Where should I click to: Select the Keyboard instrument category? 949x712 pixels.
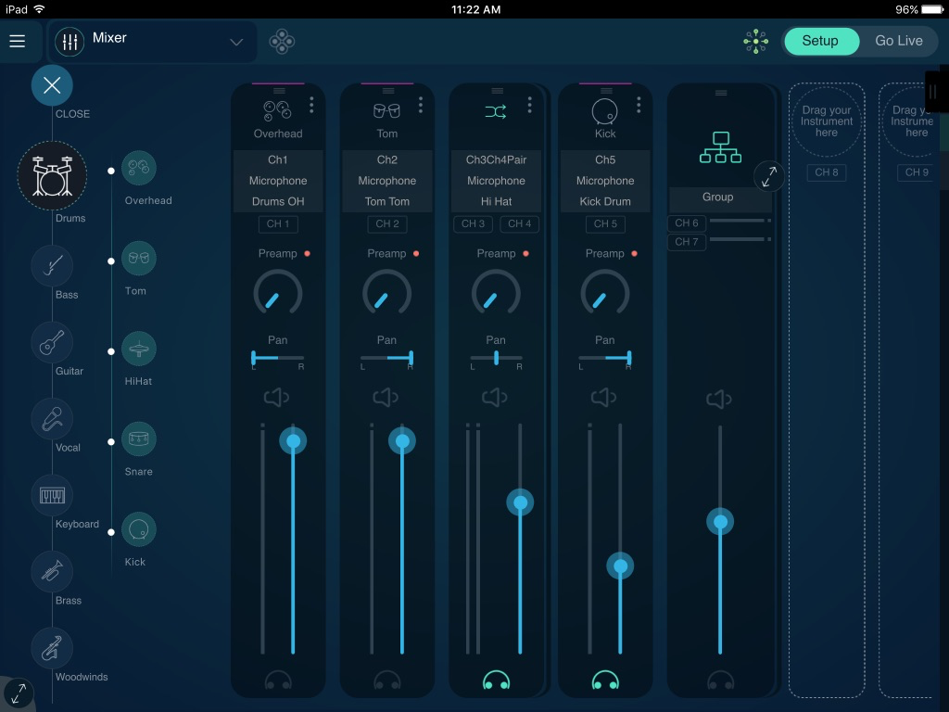pos(52,496)
